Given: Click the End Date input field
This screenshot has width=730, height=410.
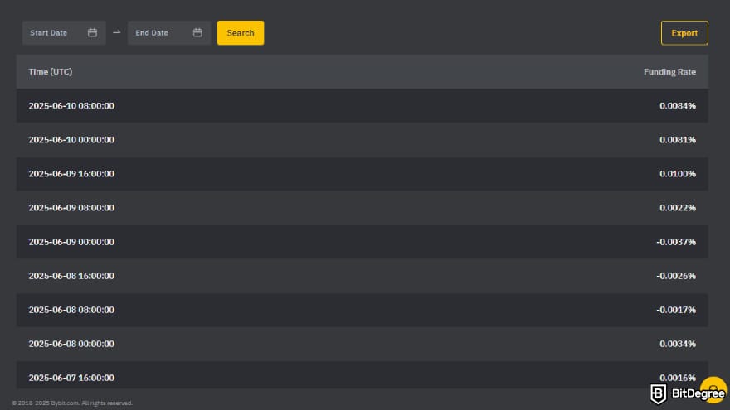Looking at the screenshot, I should tap(169, 32).
